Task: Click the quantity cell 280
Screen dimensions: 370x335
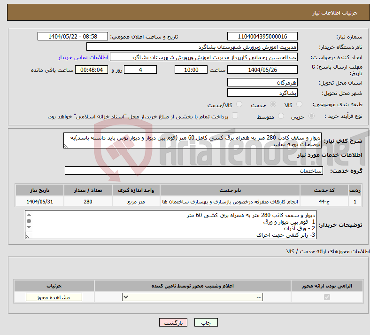Action: pos(88,202)
